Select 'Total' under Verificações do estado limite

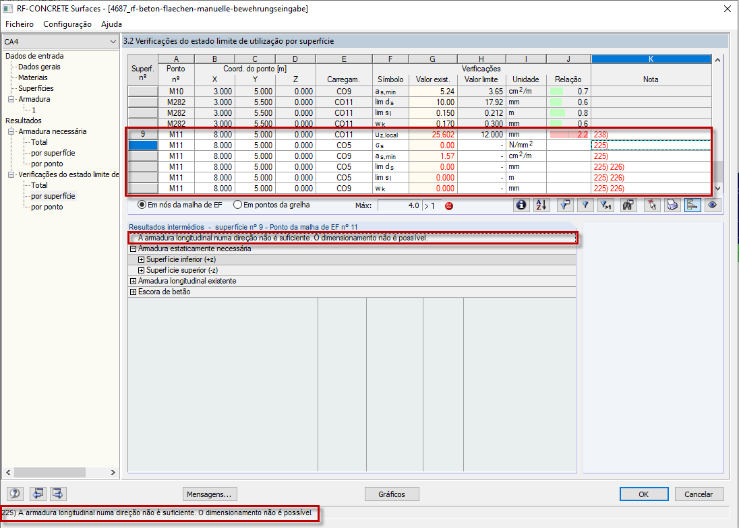click(x=39, y=185)
